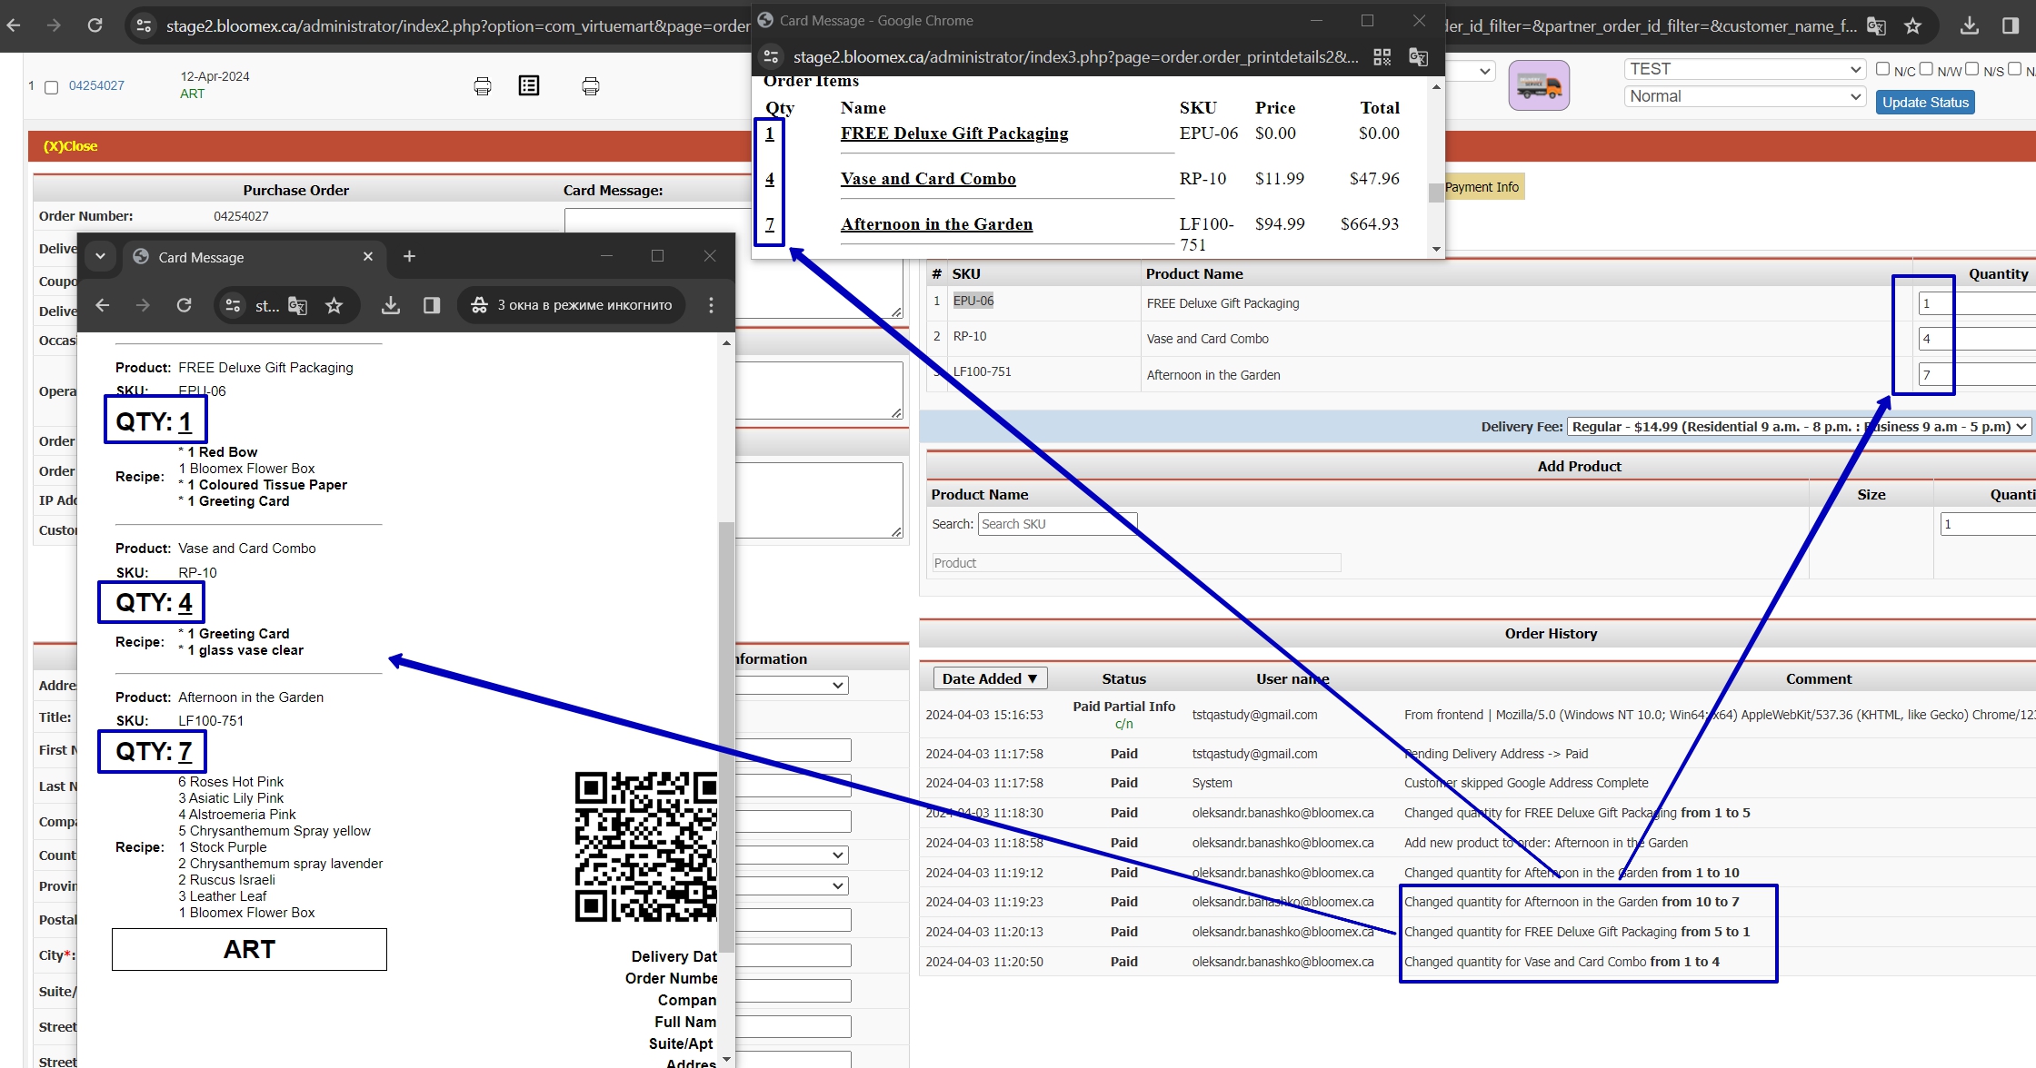Click tstqastudy@gmail.com in Paid Partial Info row
Viewport: 2036px width, 1068px height.
point(1254,715)
